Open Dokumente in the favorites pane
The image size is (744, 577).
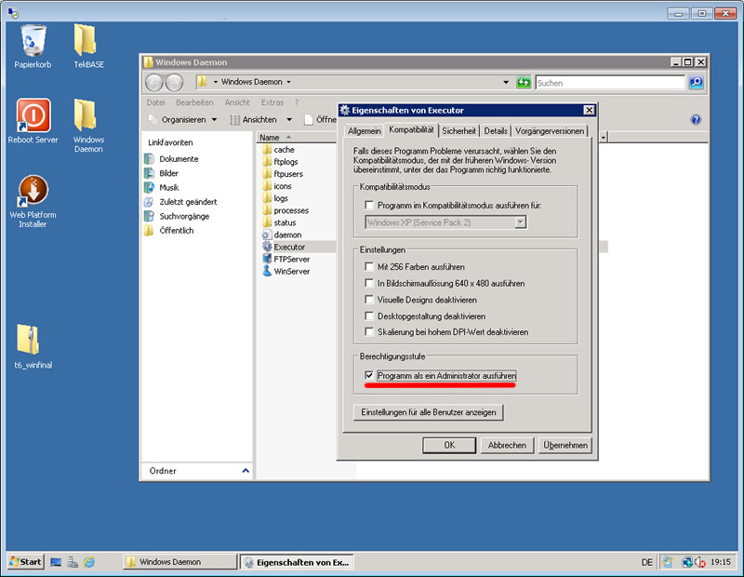[x=171, y=159]
